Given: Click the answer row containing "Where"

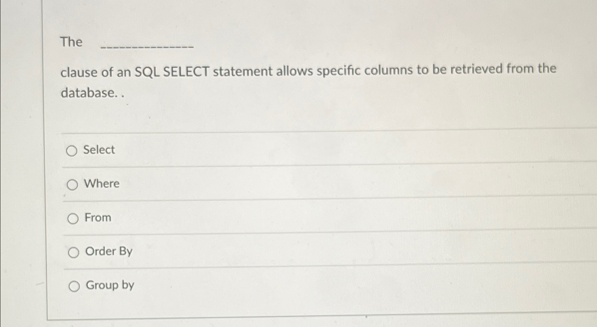Looking at the screenshot, I should point(284,184).
